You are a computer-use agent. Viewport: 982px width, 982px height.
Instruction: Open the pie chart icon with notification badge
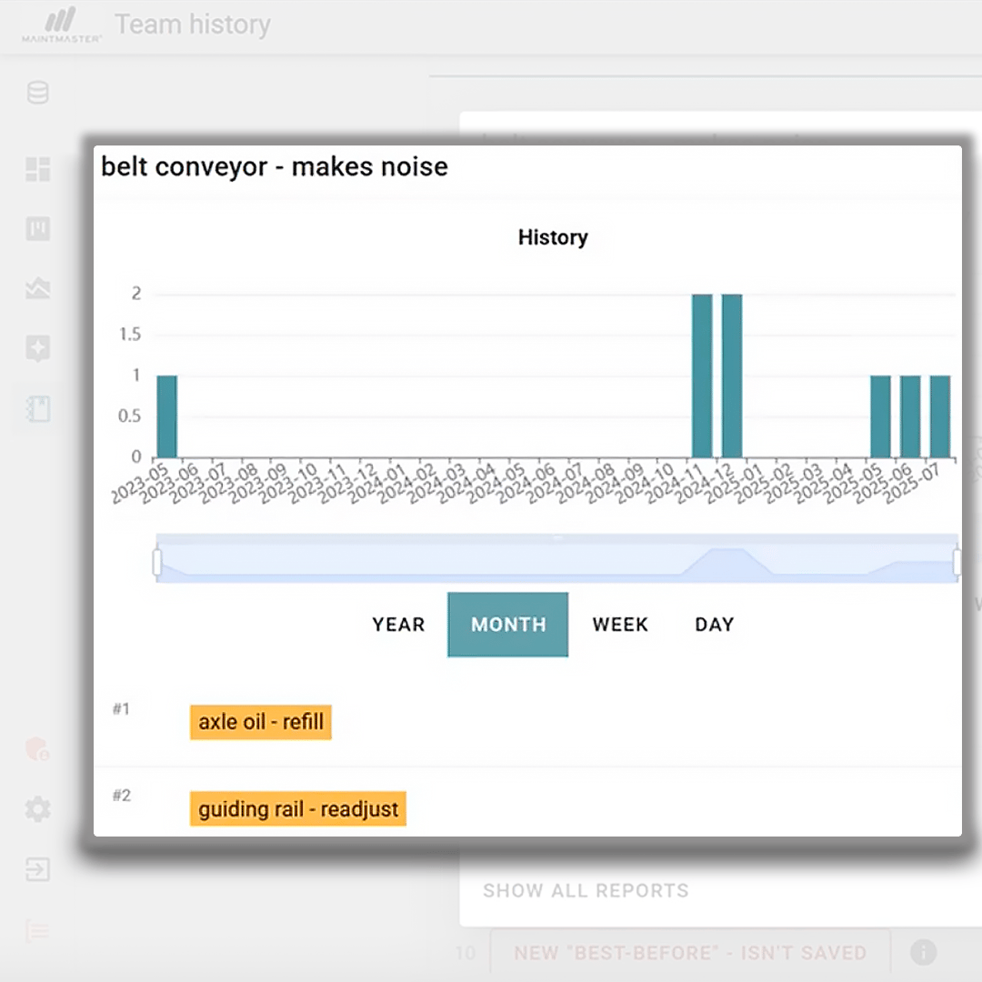[37, 749]
